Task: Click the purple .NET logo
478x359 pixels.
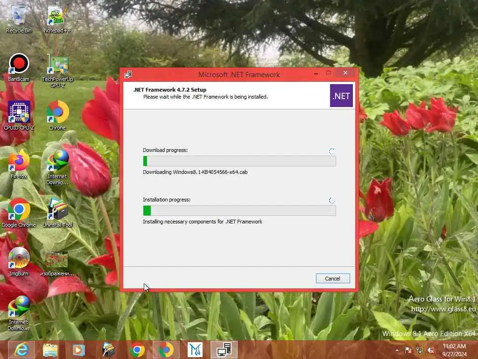Action: (341, 95)
